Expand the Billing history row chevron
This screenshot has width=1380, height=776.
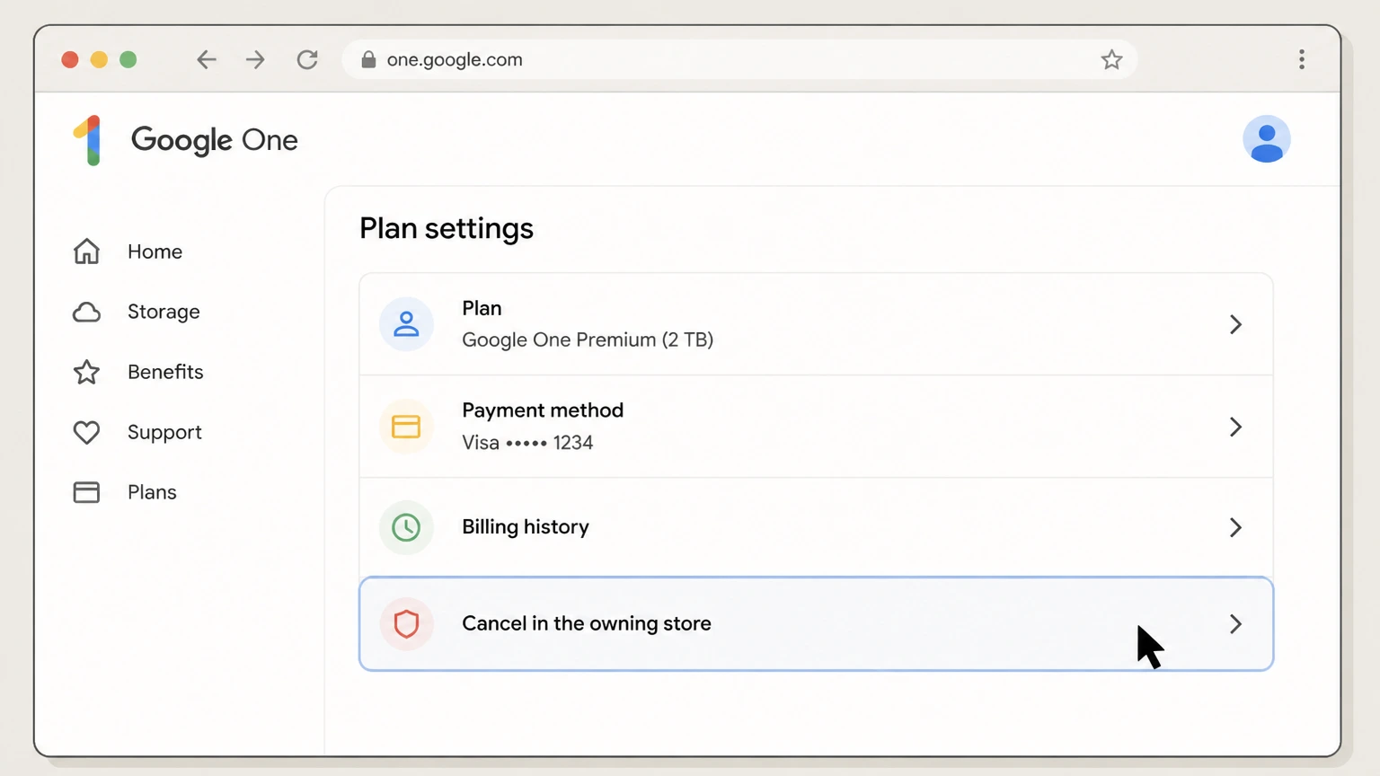[x=1235, y=527]
